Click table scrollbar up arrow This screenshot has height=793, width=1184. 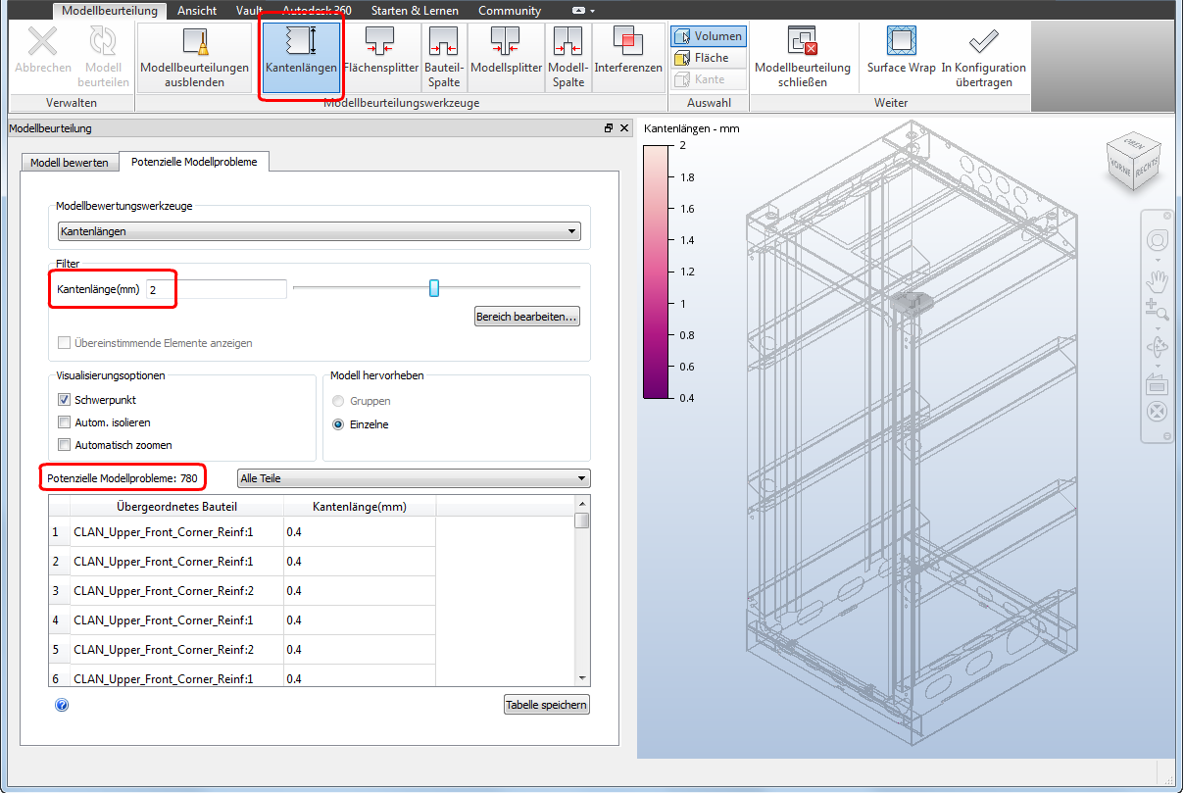tap(582, 504)
